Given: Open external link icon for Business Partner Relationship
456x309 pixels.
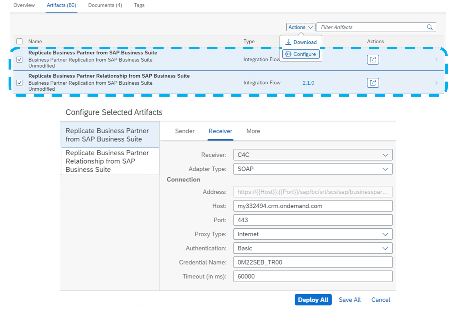Looking at the screenshot, I should [373, 83].
